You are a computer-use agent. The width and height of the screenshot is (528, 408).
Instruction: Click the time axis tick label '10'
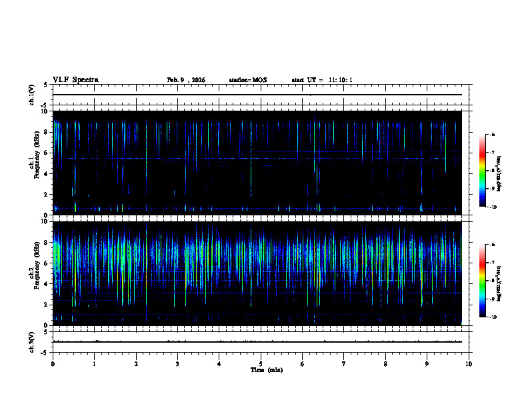469,364
